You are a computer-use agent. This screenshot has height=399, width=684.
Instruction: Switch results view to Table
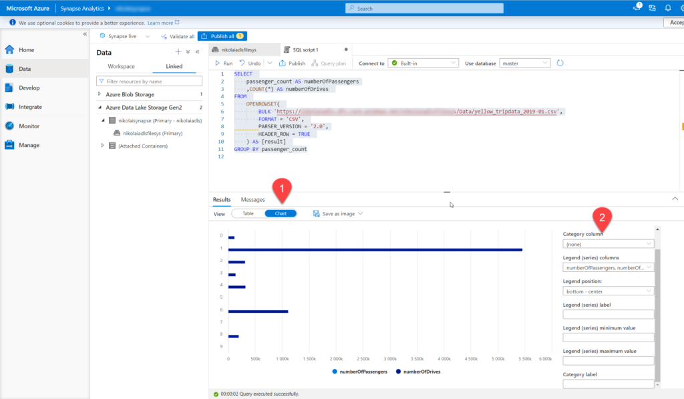point(248,213)
